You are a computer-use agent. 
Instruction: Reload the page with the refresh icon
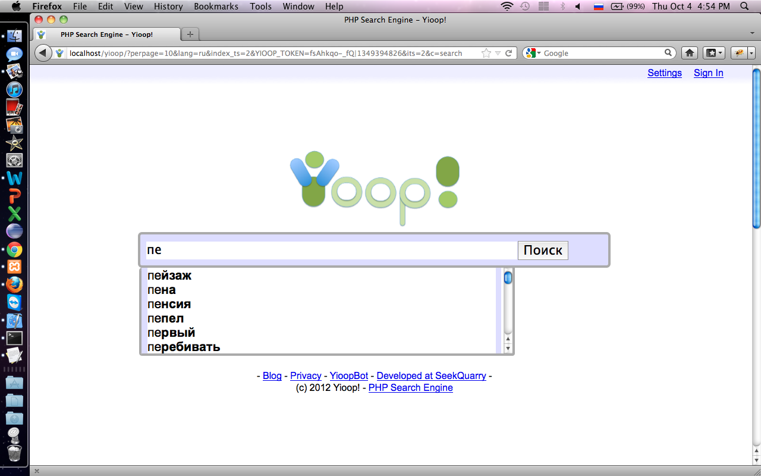(509, 53)
